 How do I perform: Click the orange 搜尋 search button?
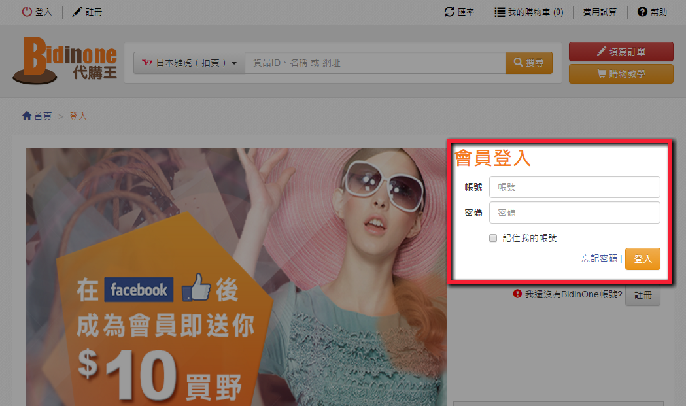[x=529, y=63]
